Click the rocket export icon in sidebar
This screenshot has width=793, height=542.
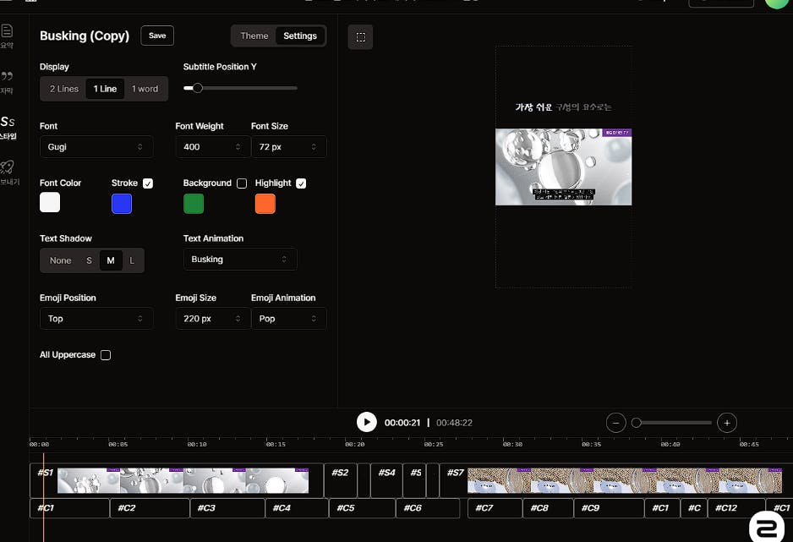pyautogui.click(x=8, y=167)
